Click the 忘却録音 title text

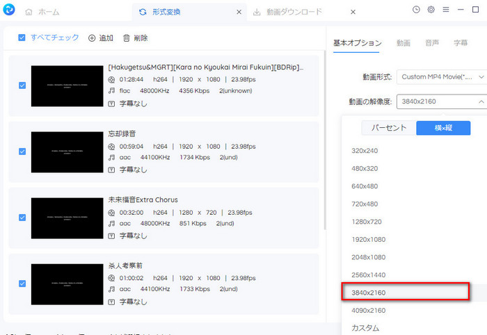pos(122,133)
